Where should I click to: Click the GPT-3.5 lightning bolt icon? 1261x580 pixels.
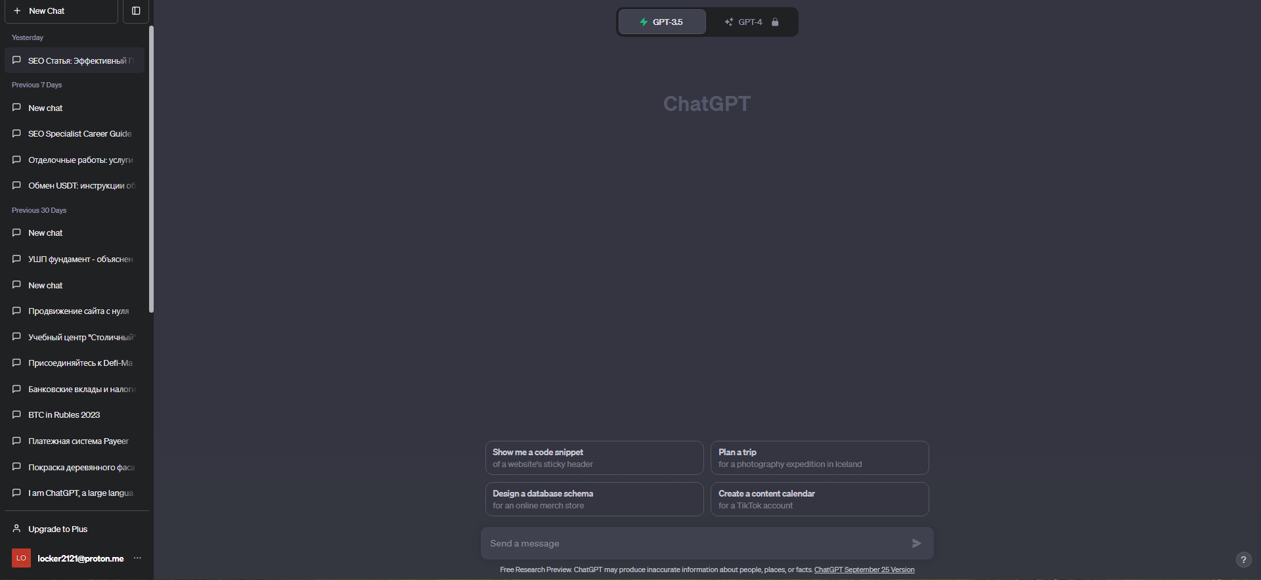(x=644, y=22)
